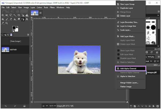
Task: Choose Layer to Image Size entry
Action: coord(130,26)
